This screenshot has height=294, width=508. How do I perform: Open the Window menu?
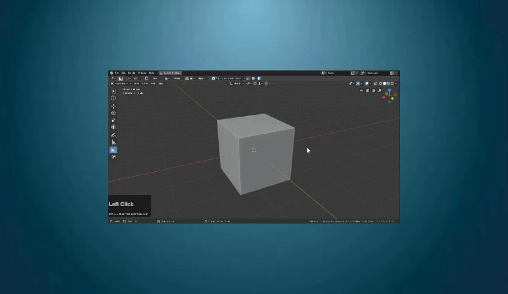coord(142,73)
